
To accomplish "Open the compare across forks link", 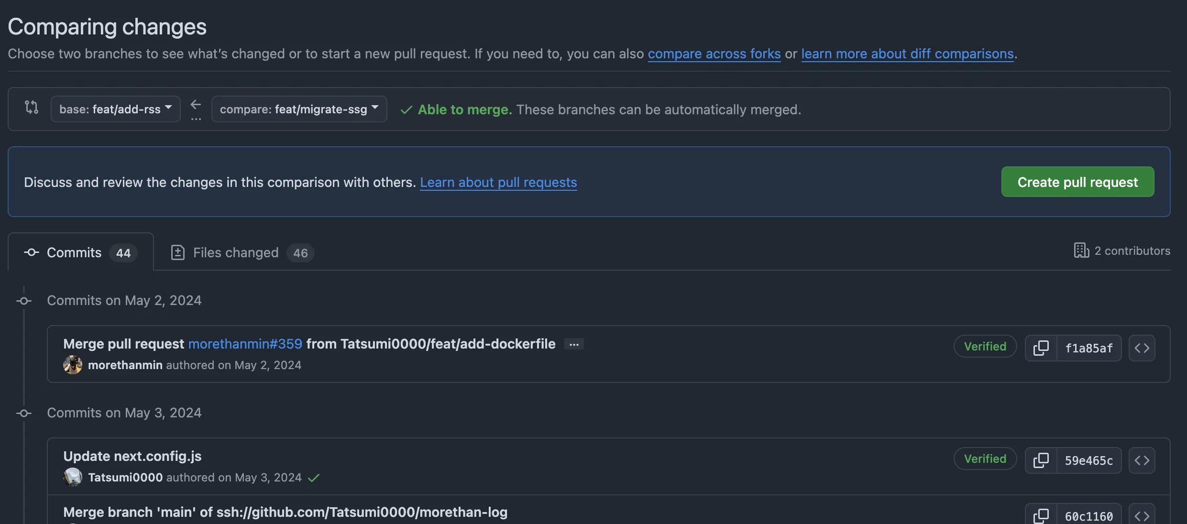I will 714,54.
